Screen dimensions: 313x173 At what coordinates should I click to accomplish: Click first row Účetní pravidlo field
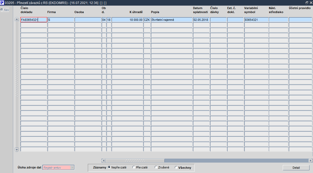[300, 20]
